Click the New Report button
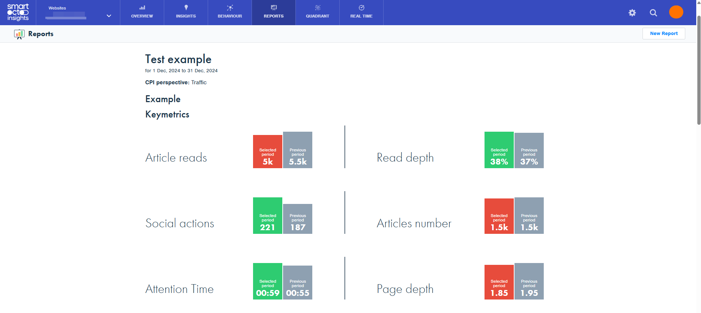701x313 pixels. 663,34
